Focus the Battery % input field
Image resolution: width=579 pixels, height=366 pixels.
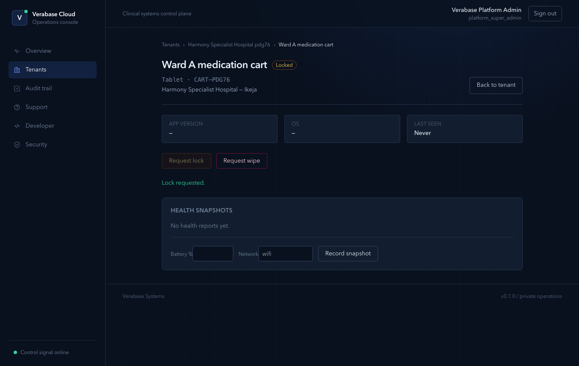(213, 254)
